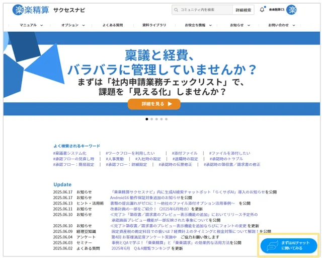
Task: Expand the お役立ち情報 dropdown menu
Action: (x=198, y=25)
